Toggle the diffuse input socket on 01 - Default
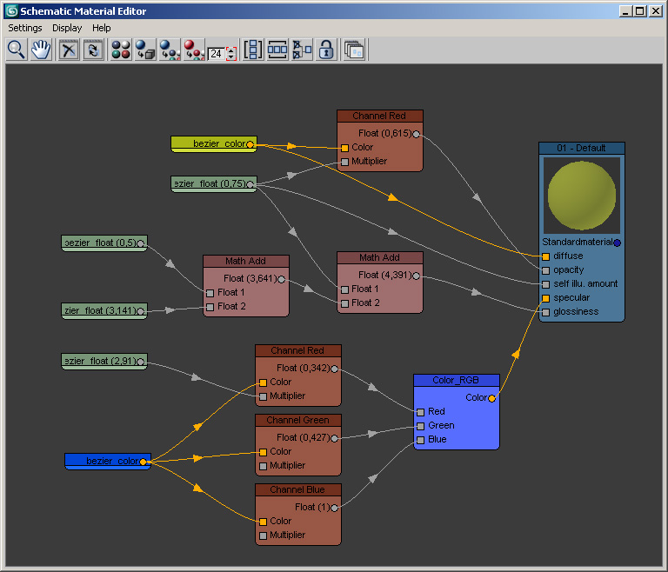This screenshot has height=572, width=668. click(x=545, y=256)
